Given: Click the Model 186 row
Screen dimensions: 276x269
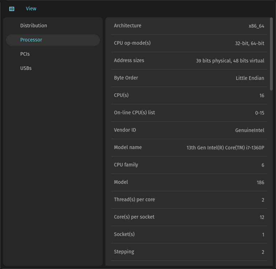Looking at the screenshot, I should coord(189,182).
